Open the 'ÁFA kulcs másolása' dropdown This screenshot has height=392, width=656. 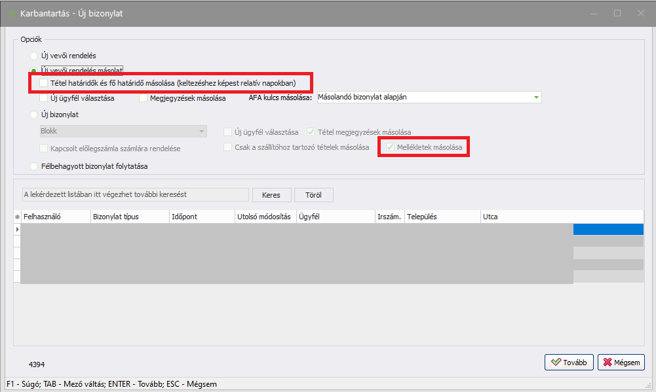[537, 98]
